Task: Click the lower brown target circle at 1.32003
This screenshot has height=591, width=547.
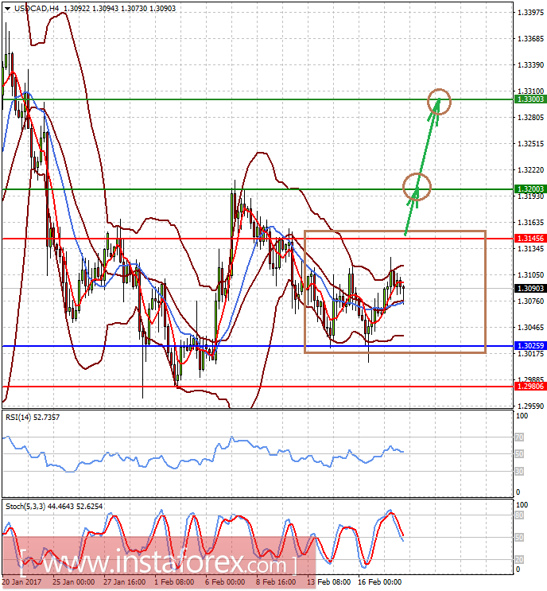Action: (417, 186)
